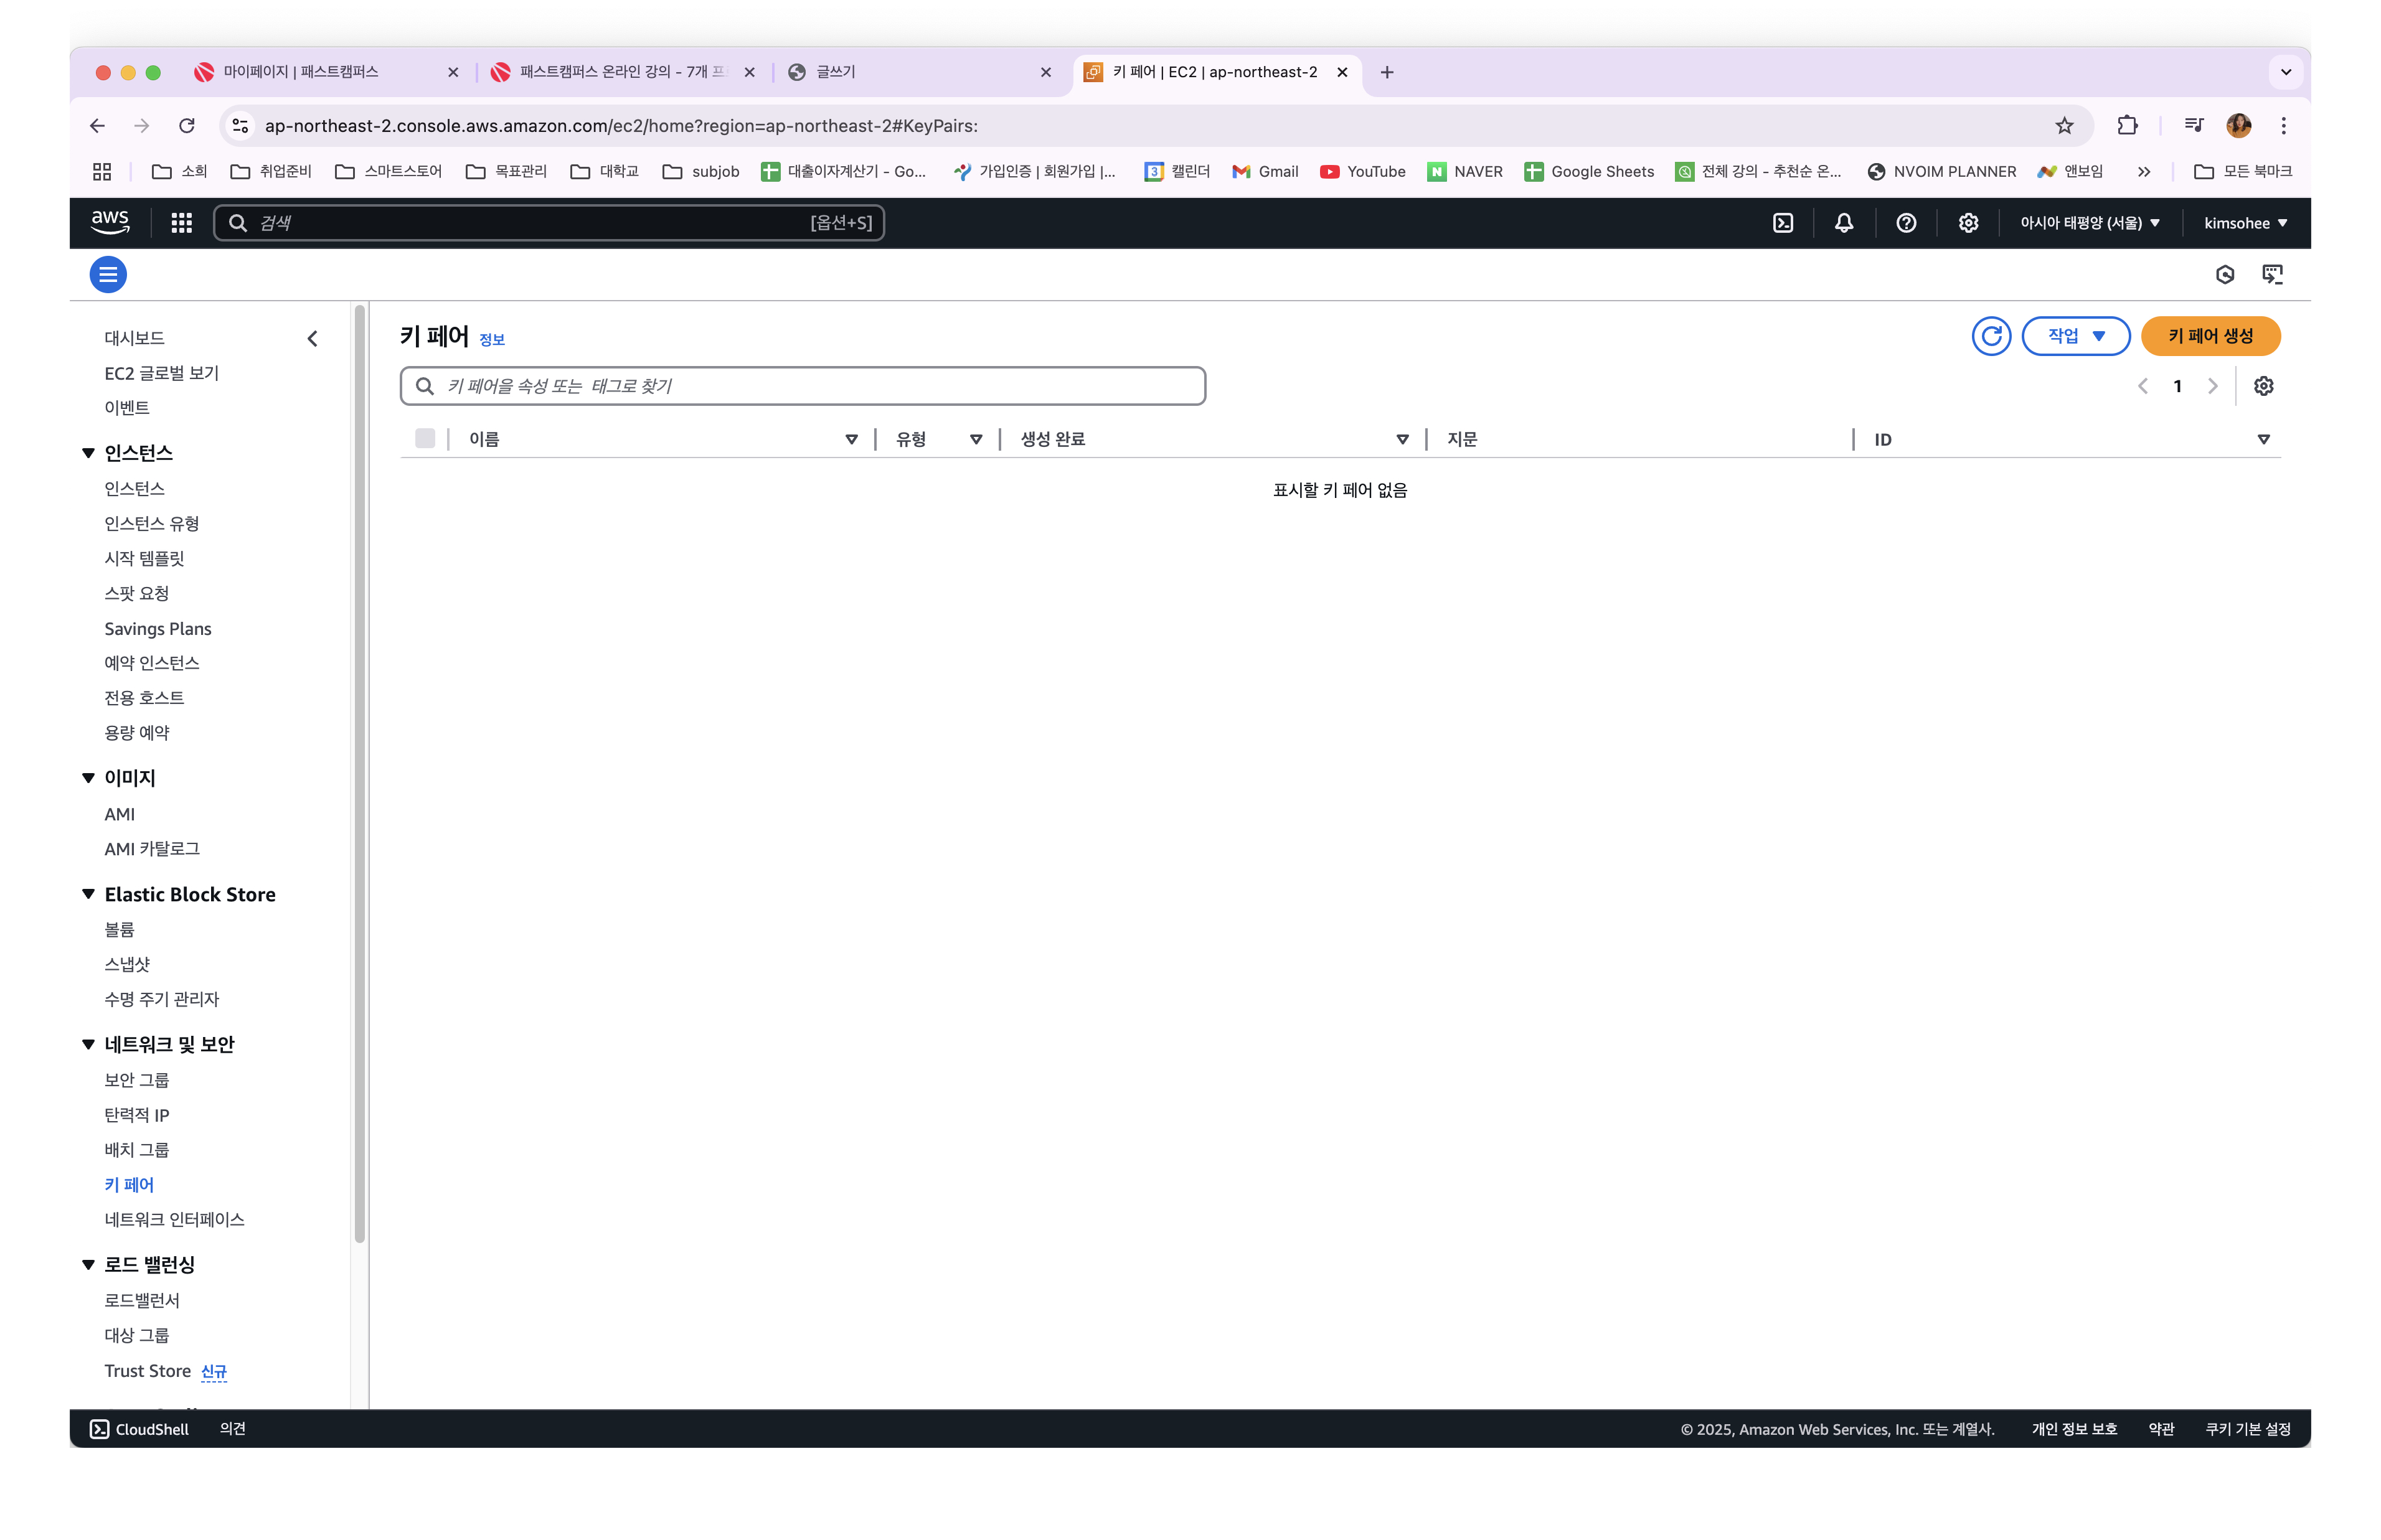The width and height of the screenshot is (2381, 1540).
Task: Reload the browser page
Action: (x=187, y=125)
